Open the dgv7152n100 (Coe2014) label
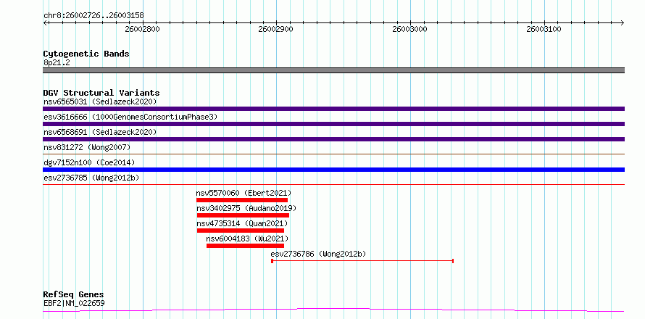Viewport: 645px width, 319px height. tap(89, 162)
